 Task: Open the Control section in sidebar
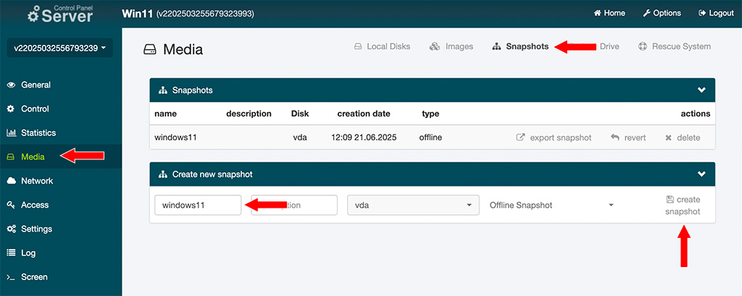(x=35, y=109)
